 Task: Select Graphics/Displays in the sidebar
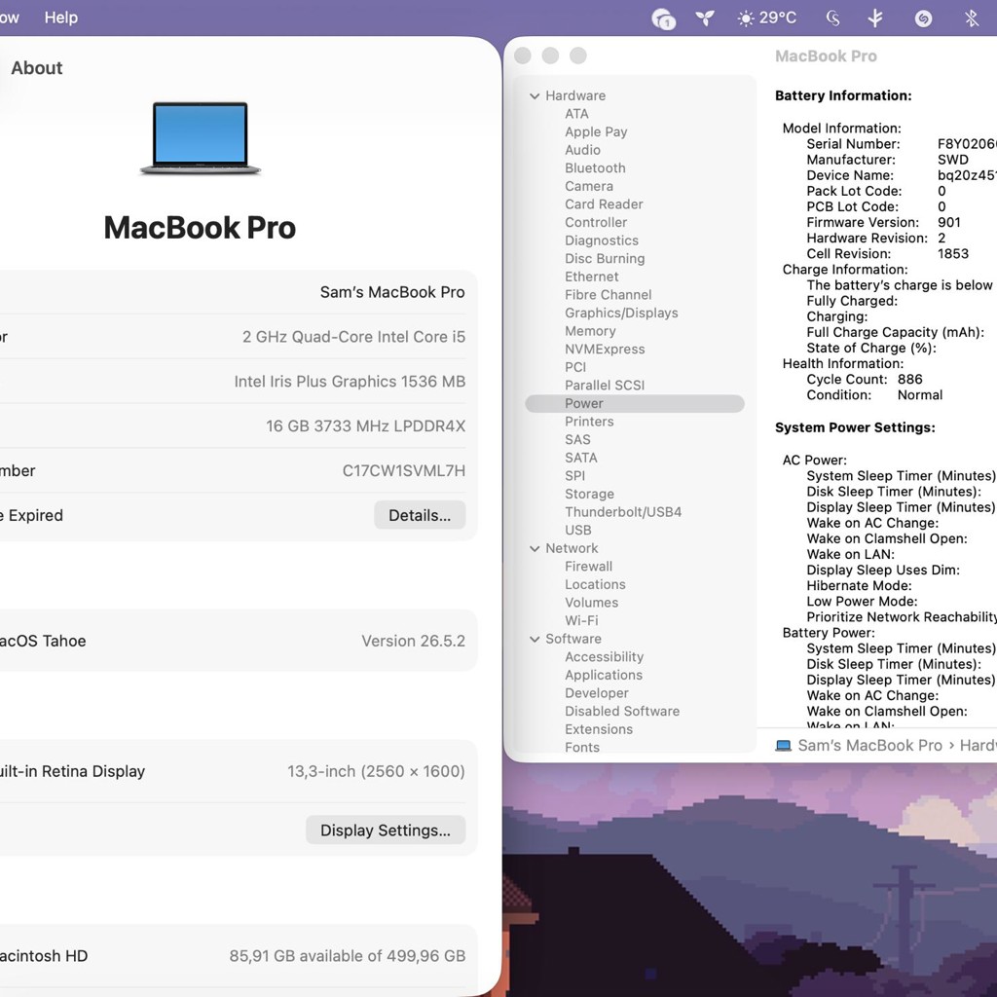[x=621, y=313]
